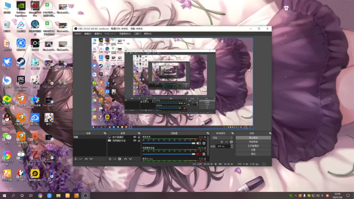The height and width of the screenshot is (199, 354).
Task: Adjust the Desktop Audio volume slider
Action: coord(169,143)
